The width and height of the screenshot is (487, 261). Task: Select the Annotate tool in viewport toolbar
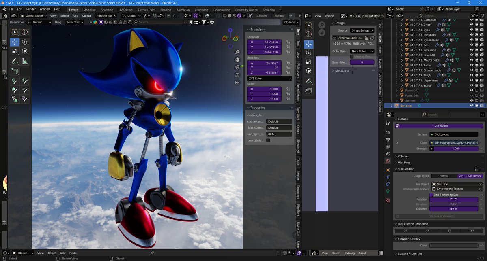pos(15,62)
